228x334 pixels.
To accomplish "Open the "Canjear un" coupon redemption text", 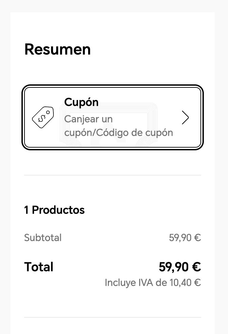I will (x=88, y=119).
